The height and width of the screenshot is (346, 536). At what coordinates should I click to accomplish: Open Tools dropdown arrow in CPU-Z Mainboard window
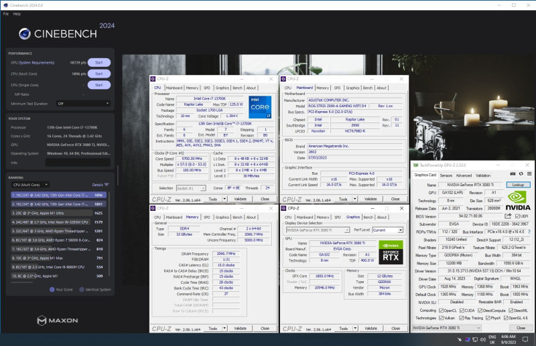click(355, 199)
